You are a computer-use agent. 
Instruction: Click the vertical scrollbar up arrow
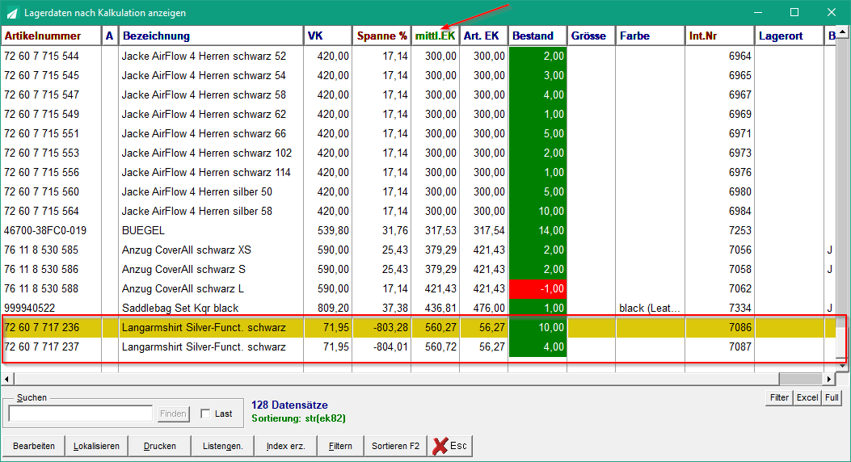pos(842,32)
